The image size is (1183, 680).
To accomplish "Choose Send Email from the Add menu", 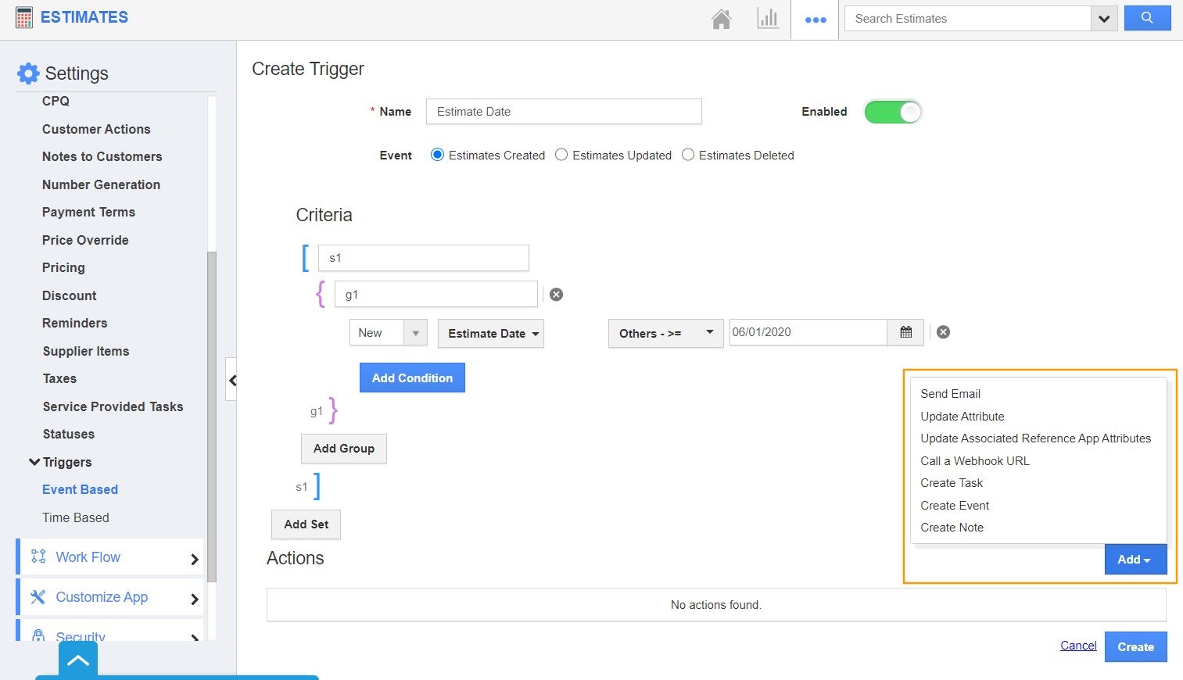I will pyautogui.click(x=950, y=394).
